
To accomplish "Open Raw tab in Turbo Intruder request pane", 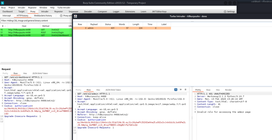I will click(x=89, y=90).
